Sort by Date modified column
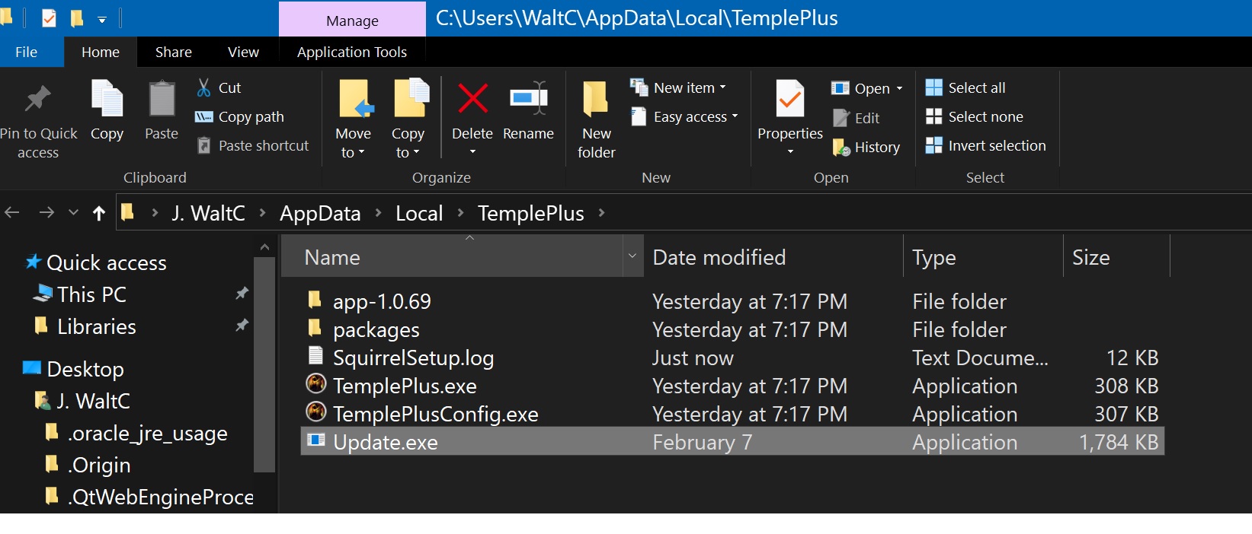Screen dimensions: 1252x534 click(x=773, y=256)
